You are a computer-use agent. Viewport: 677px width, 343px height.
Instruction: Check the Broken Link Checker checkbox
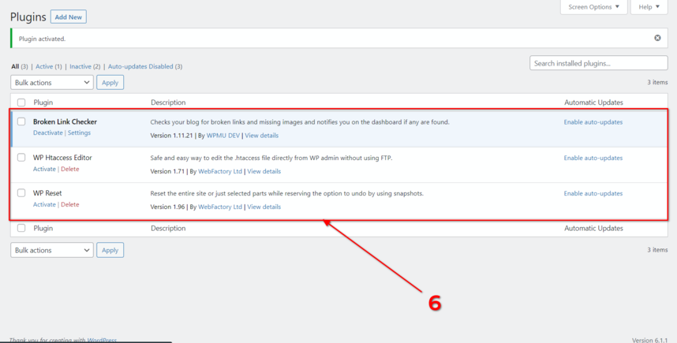pos(21,121)
